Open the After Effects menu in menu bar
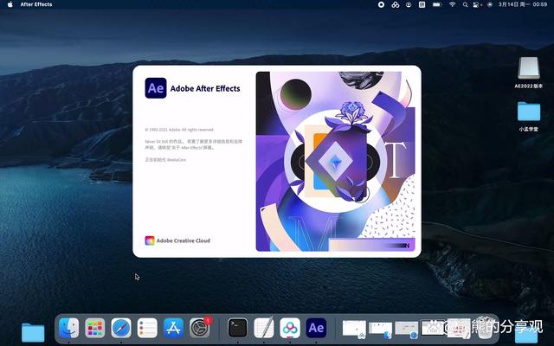The width and height of the screenshot is (554, 346). [36, 4]
